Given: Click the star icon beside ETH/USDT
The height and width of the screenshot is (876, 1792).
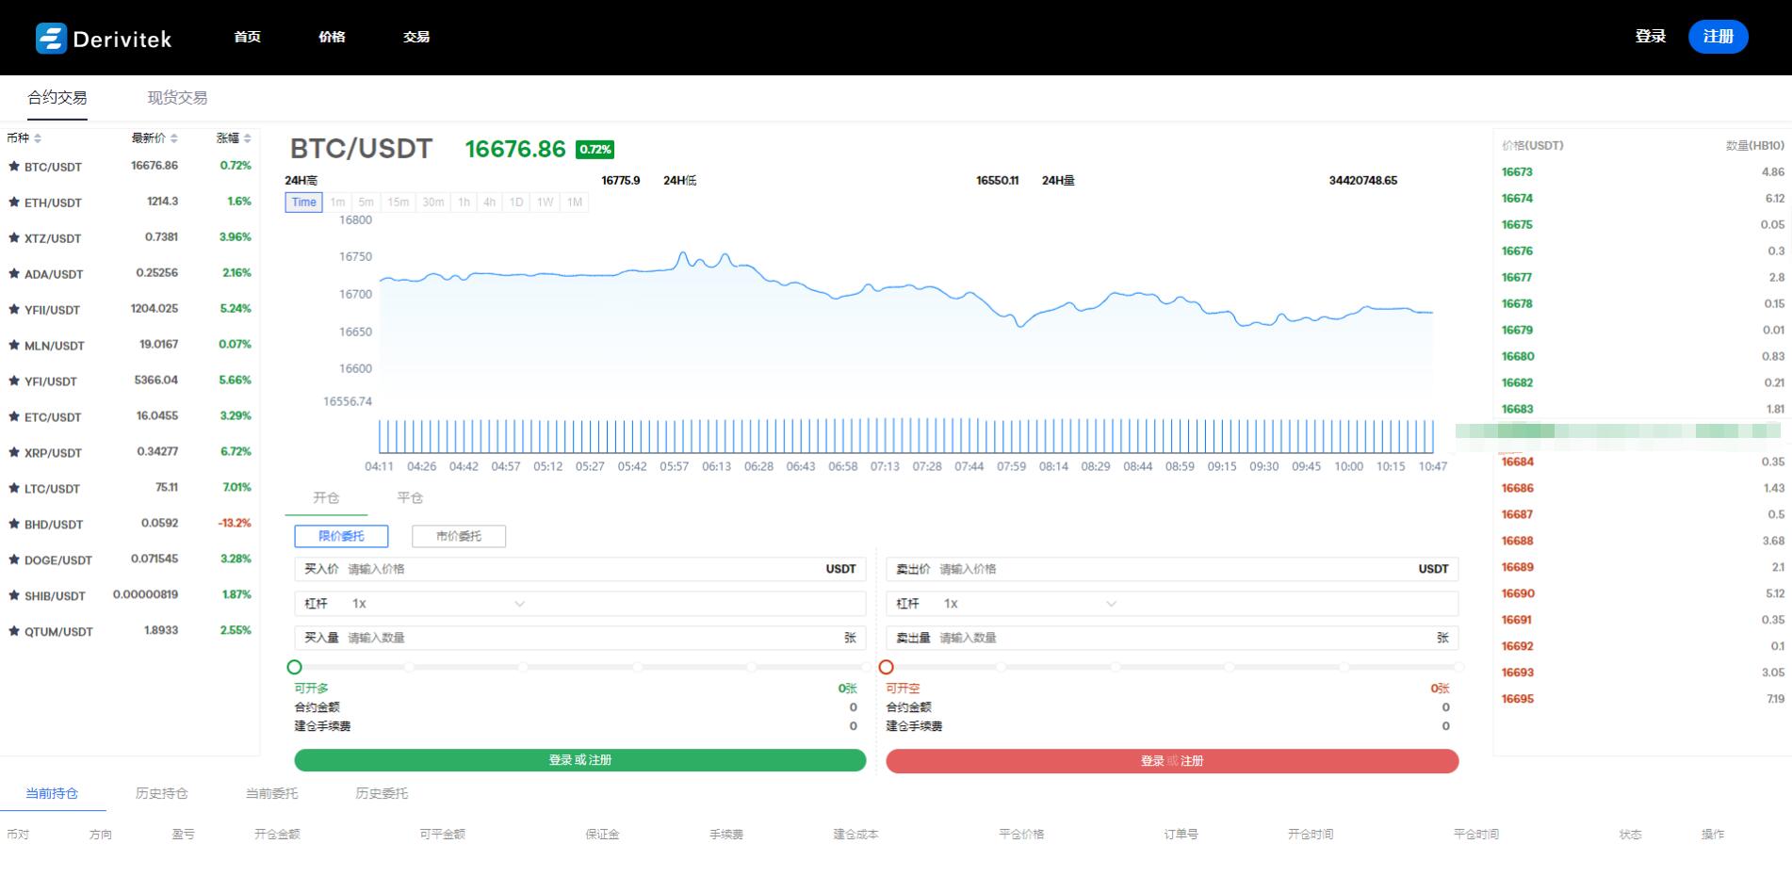Looking at the screenshot, I should click(14, 203).
